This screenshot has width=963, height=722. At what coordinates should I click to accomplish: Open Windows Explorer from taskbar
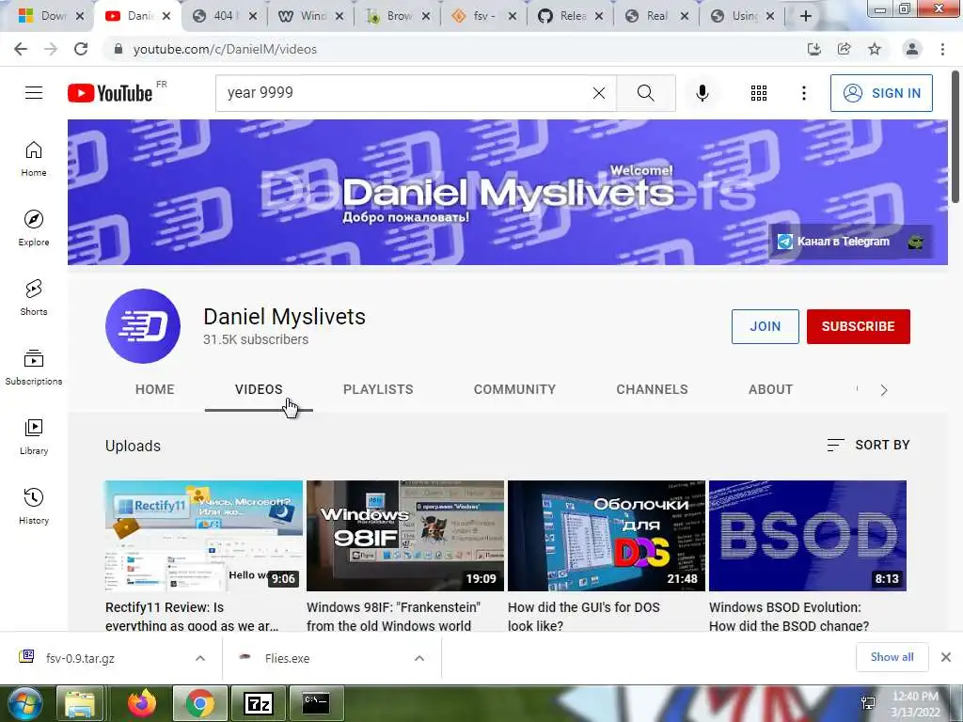(80, 703)
